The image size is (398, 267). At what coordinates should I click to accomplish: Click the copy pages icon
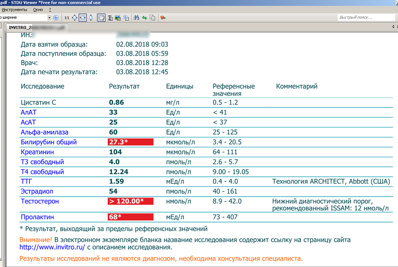point(152,18)
